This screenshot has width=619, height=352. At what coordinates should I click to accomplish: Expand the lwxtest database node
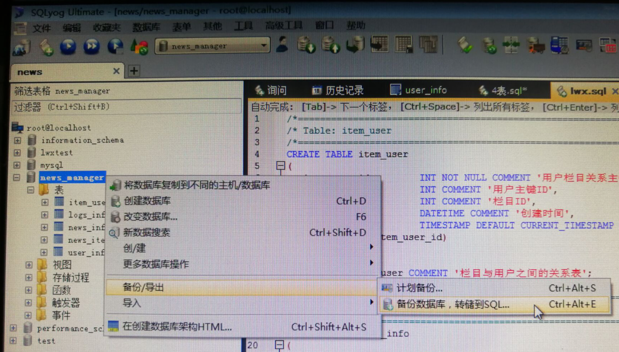pos(18,153)
